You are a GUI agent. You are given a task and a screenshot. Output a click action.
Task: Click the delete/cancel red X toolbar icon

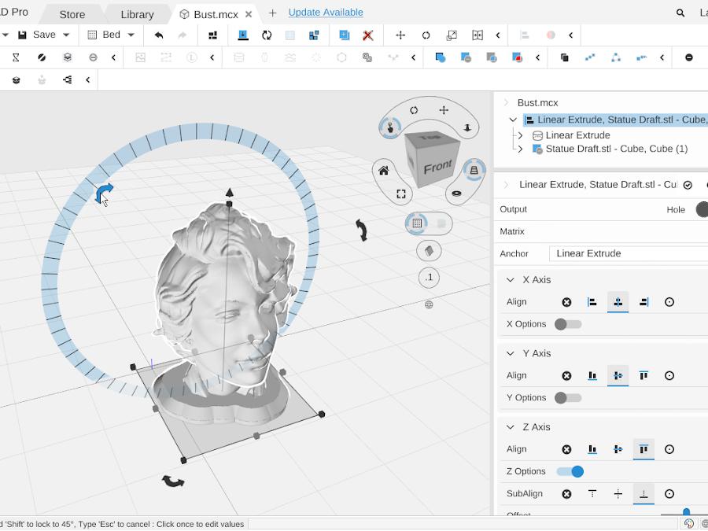click(x=367, y=35)
